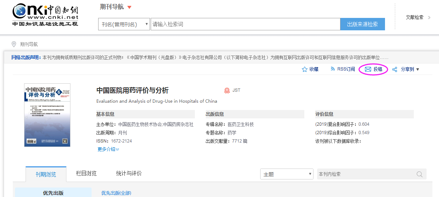The height and width of the screenshot is (197, 439).
Task: Click the 主办单位 中国医药生物技术协会 text
Action: pos(145,124)
